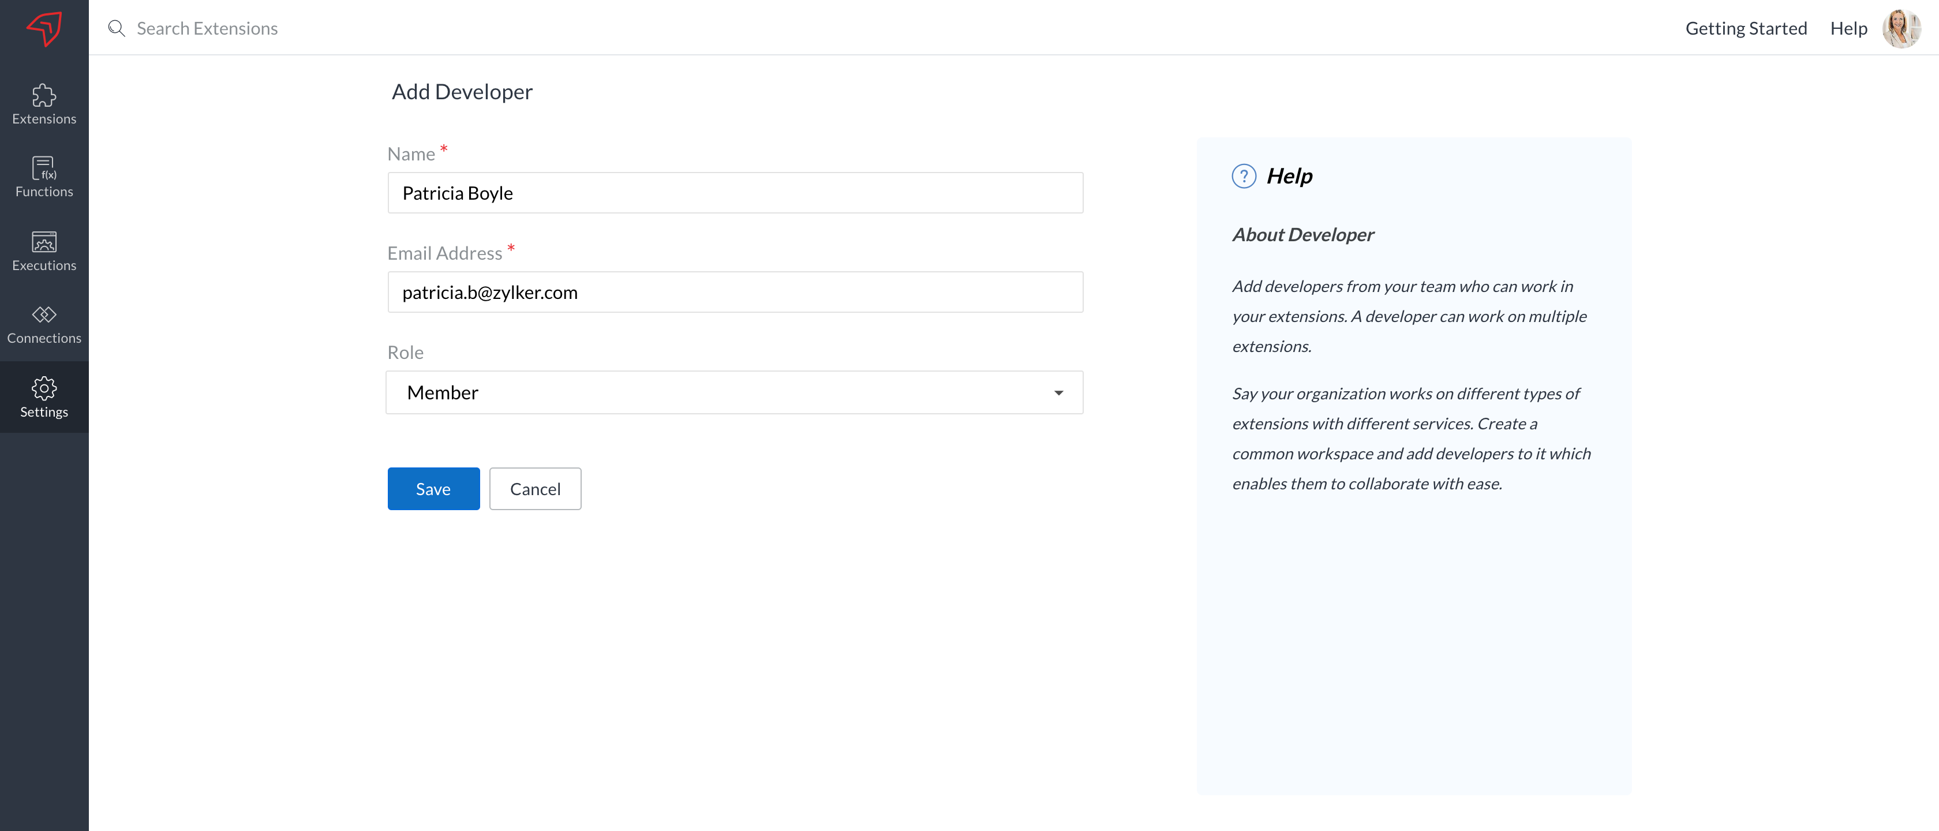Screen dimensions: 1939x831
Task: Open the Functions f(x) icon
Action: click(x=44, y=168)
